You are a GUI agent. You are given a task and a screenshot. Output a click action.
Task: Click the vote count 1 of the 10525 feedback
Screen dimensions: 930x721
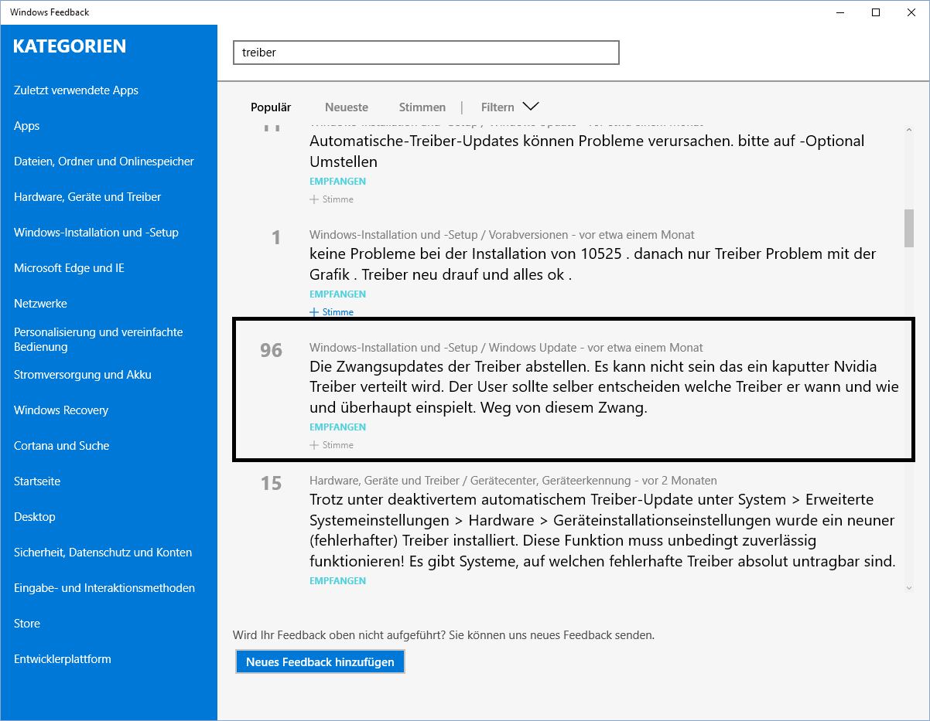pyautogui.click(x=276, y=237)
